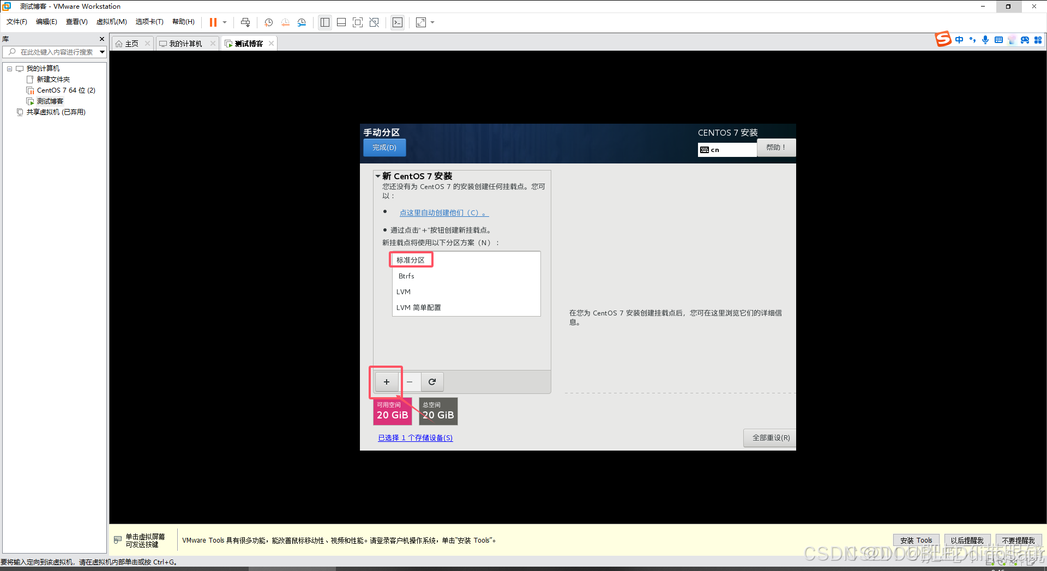Open the dropdown arrow beside stretch display icon
This screenshot has height=571, width=1047.
point(432,22)
